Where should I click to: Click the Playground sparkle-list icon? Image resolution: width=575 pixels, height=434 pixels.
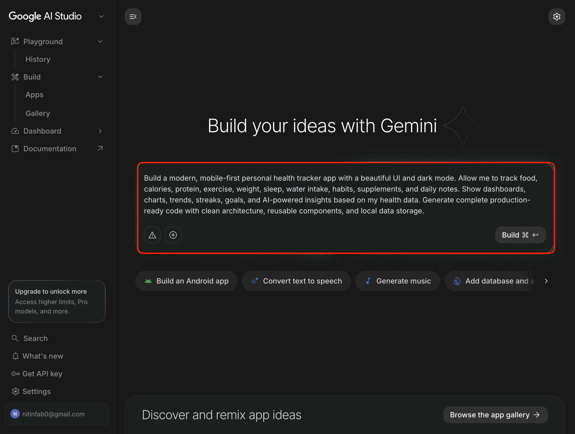click(x=15, y=41)
